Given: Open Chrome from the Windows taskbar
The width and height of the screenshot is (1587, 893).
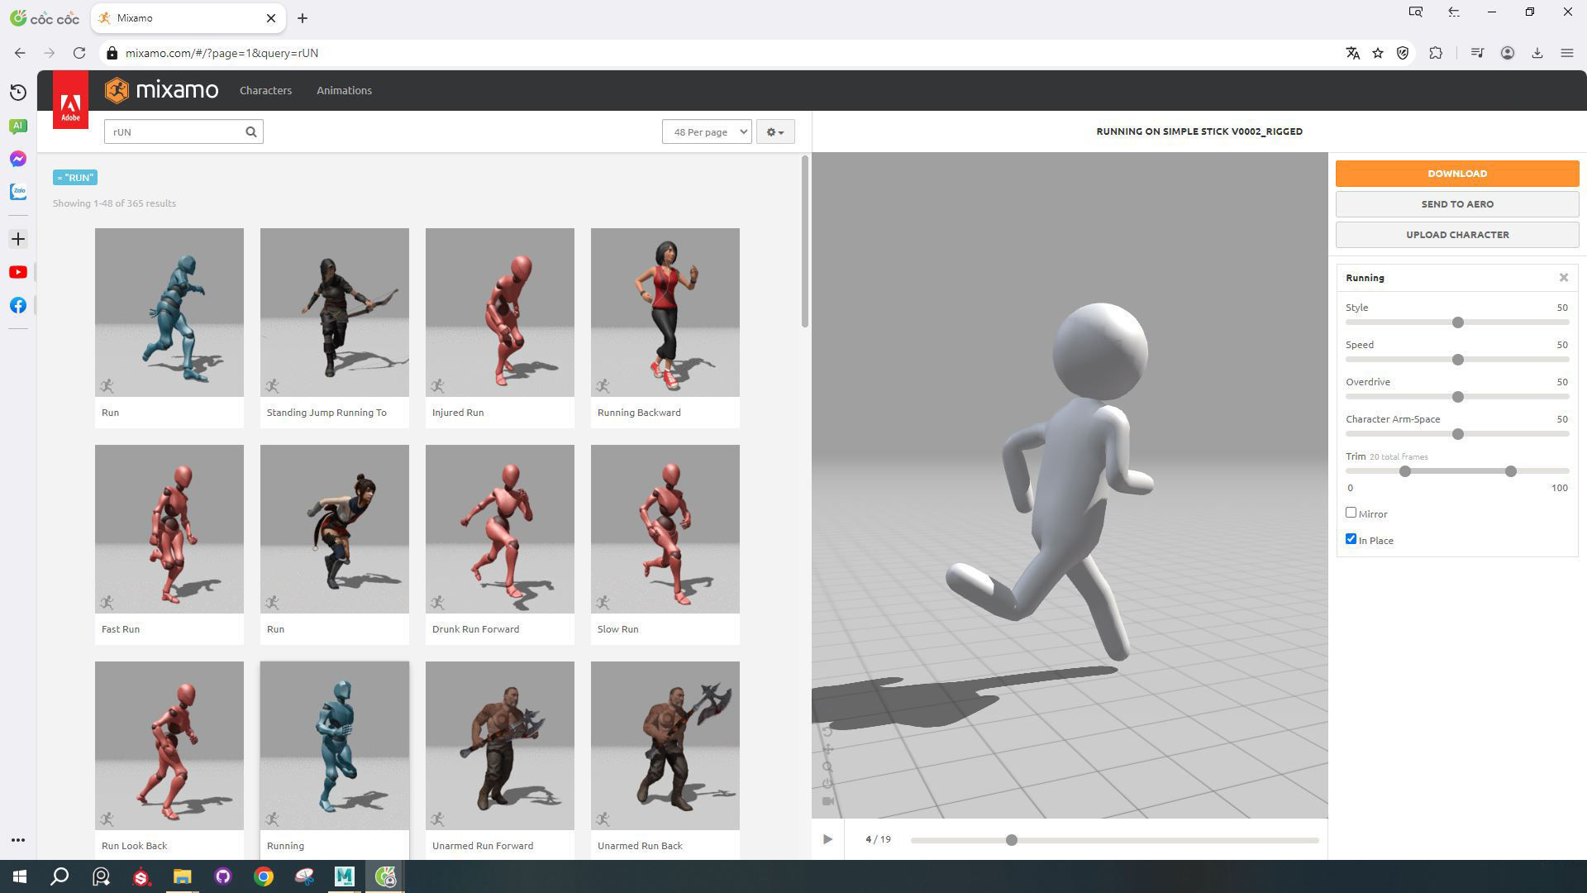Looking at the screenshot, I should (x=264, y=876).
